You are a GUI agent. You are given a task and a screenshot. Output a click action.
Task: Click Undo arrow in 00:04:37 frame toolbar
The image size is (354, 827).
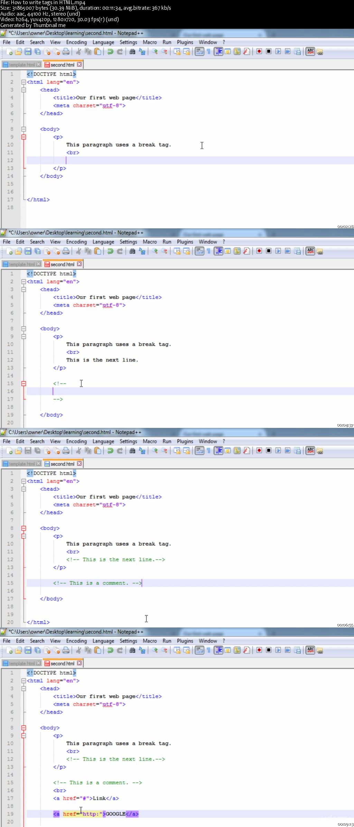coord(110,251)
